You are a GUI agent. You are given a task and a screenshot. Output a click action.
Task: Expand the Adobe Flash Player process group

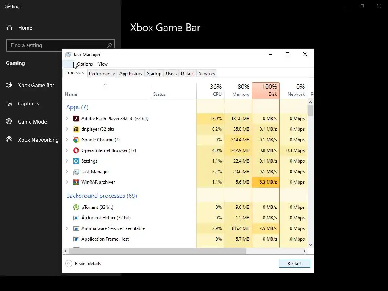(x=67, y=119)
